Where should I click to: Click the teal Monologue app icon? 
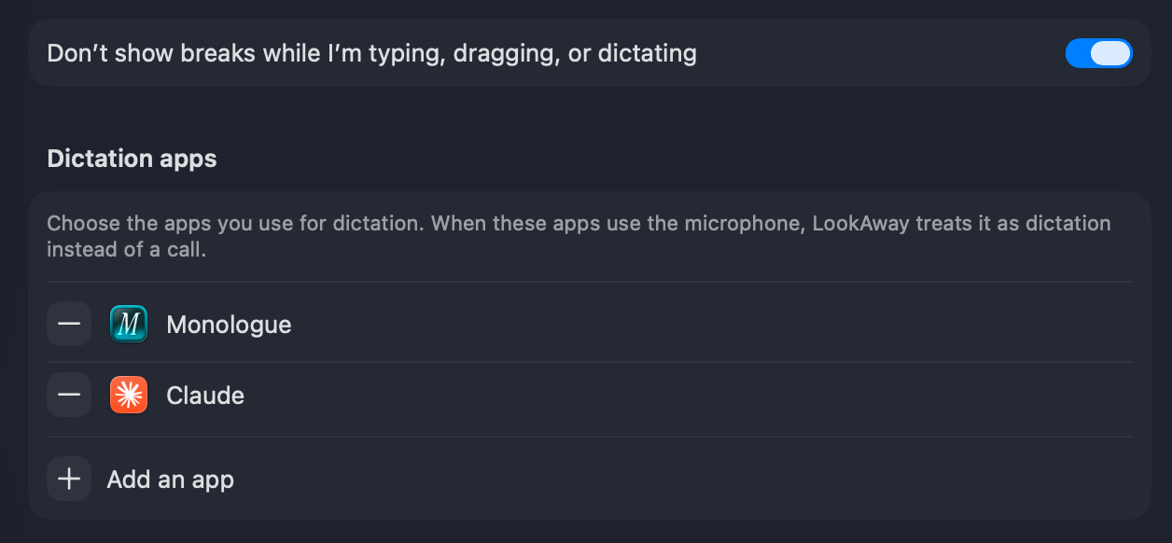coord(129,324)
